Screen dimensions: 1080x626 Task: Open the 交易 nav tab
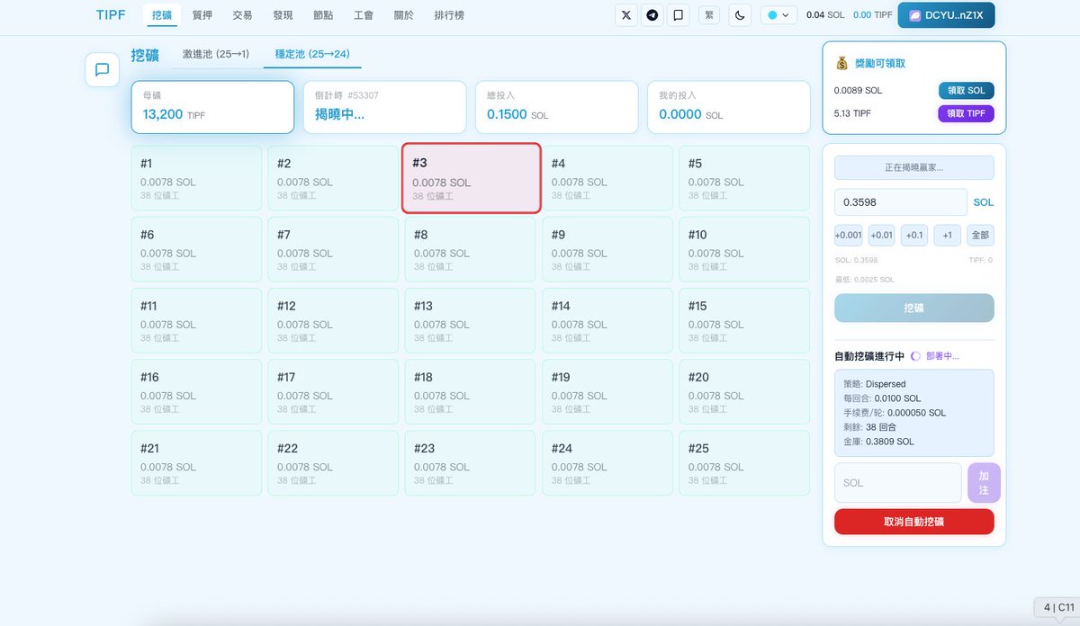(242, 15)
